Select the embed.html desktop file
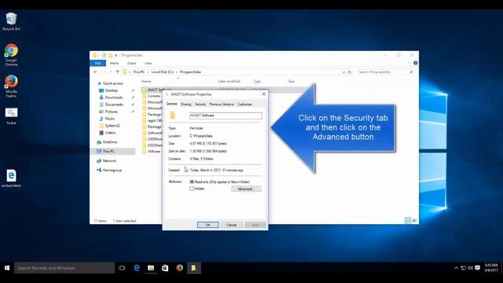Image resolution: width=503 pixels, height=283 pixels. coord(11,178)
